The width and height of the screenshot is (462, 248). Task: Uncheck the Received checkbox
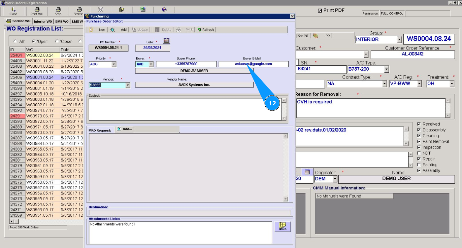419,124
